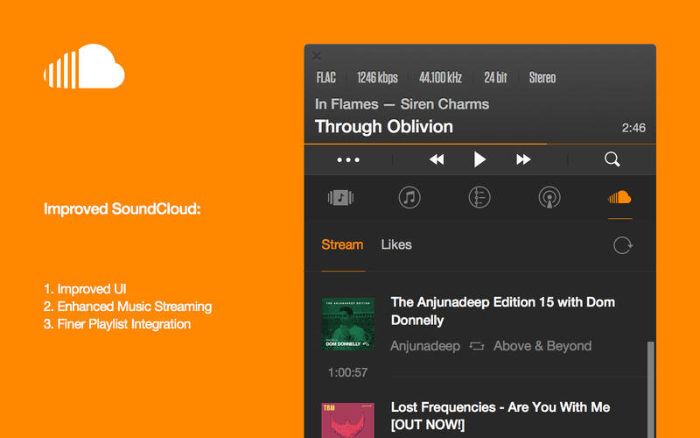The image size is (700, 438).
Task: Open the now-playing album art view icon
Action: pos(340,198)
